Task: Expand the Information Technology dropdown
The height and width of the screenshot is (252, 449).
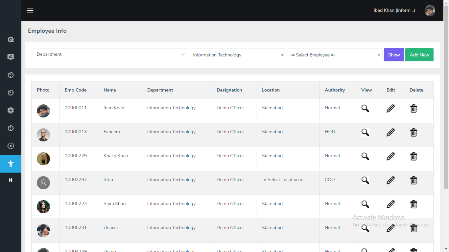Action: 238,55
